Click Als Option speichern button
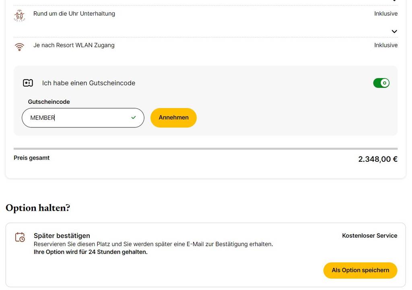412x290 pixels. [360, 270]
